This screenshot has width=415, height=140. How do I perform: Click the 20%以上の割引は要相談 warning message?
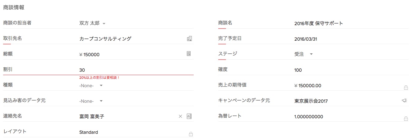coord(99,78)
